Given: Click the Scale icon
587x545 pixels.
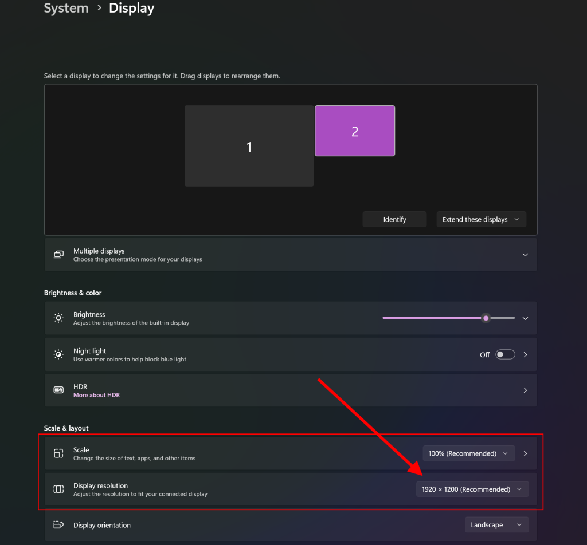Looking at the screenshot, I should click(x=58, y=453).
